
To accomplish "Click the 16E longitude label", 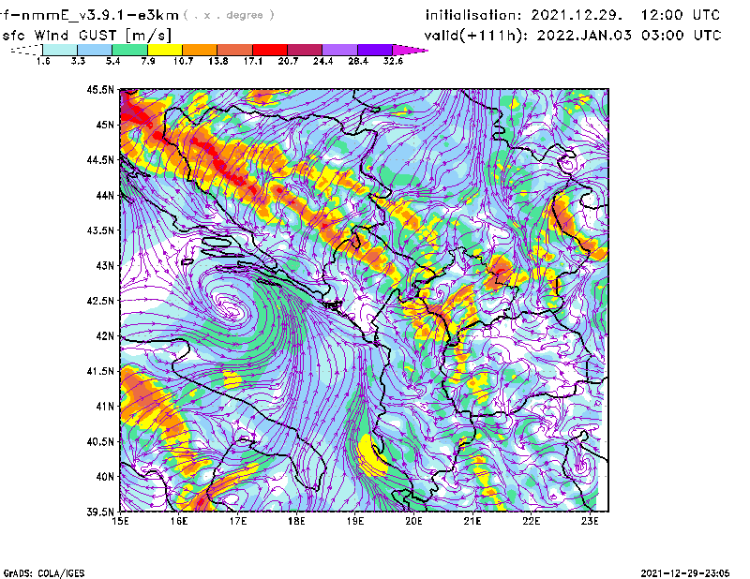I will (x=179, y=521).
